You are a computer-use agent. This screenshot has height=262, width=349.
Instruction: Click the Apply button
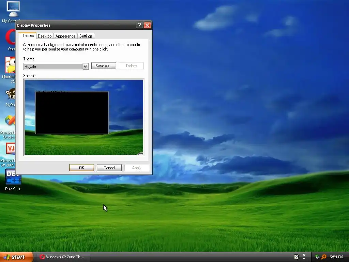pyautogui.click(x=137, y=168)
